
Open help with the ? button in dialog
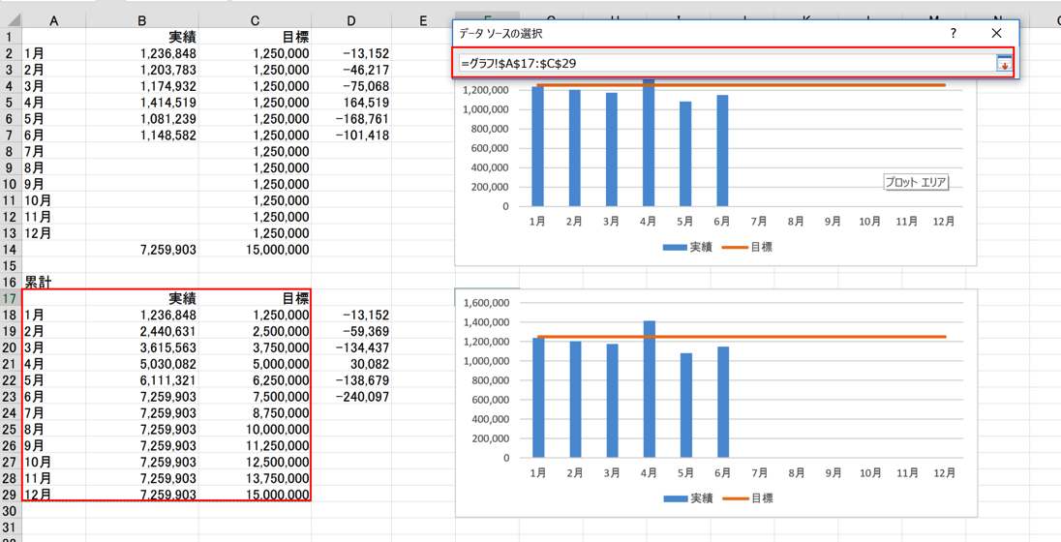pyautogui.click(x=953, y=33)
